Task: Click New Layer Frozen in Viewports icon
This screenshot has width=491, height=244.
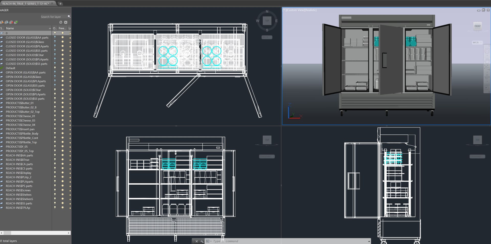Action: pyautogui.click(x=6, y=22)
